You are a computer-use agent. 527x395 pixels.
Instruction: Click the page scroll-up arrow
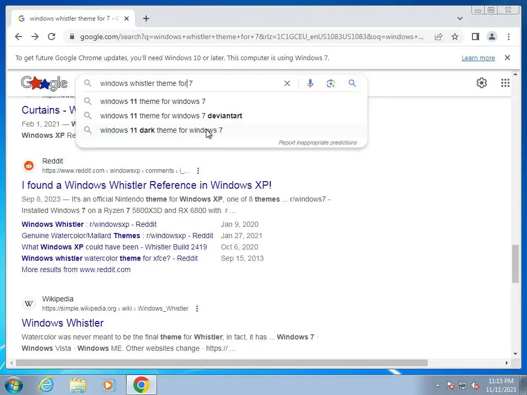(x=516, y=74)
